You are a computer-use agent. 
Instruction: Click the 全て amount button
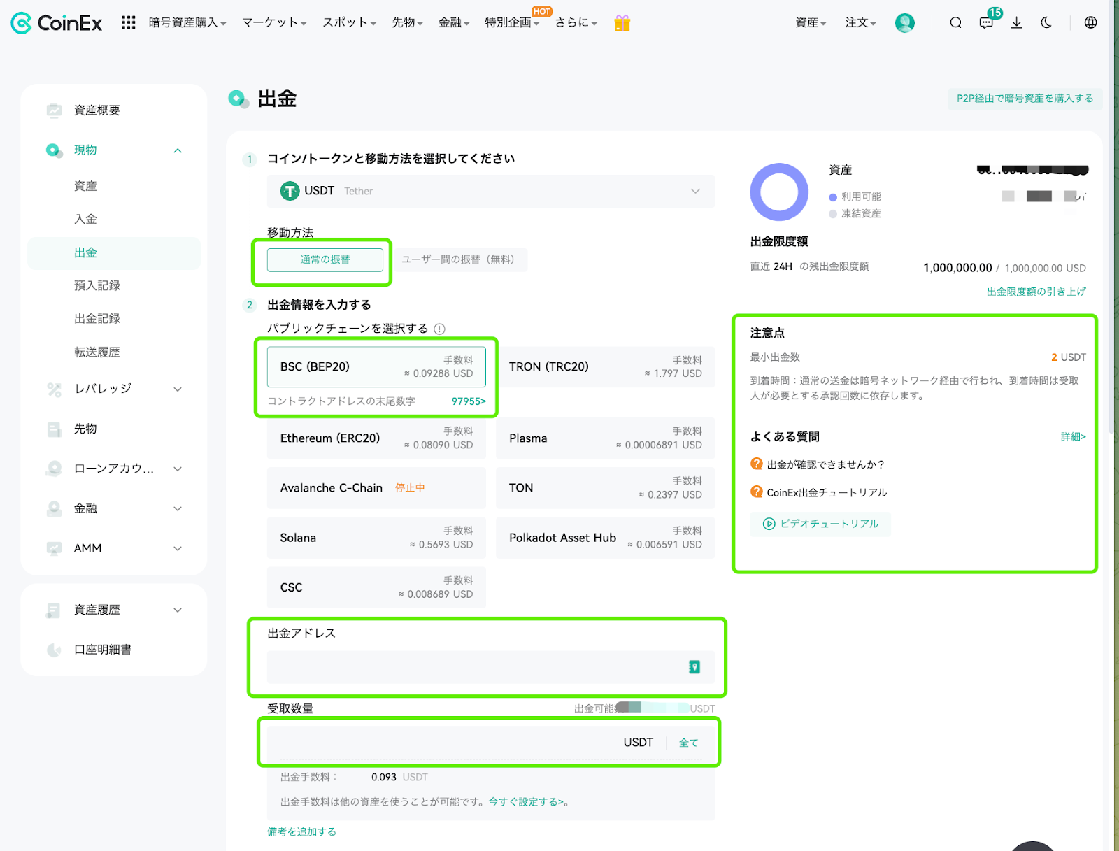[688, 743]
